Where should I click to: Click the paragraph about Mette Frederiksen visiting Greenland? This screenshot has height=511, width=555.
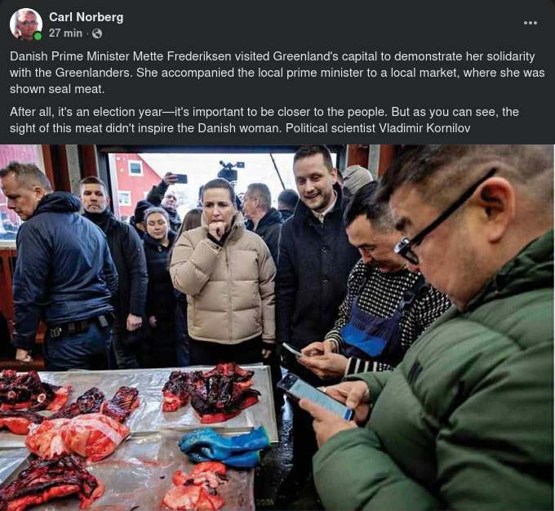(x=277, y=73)
